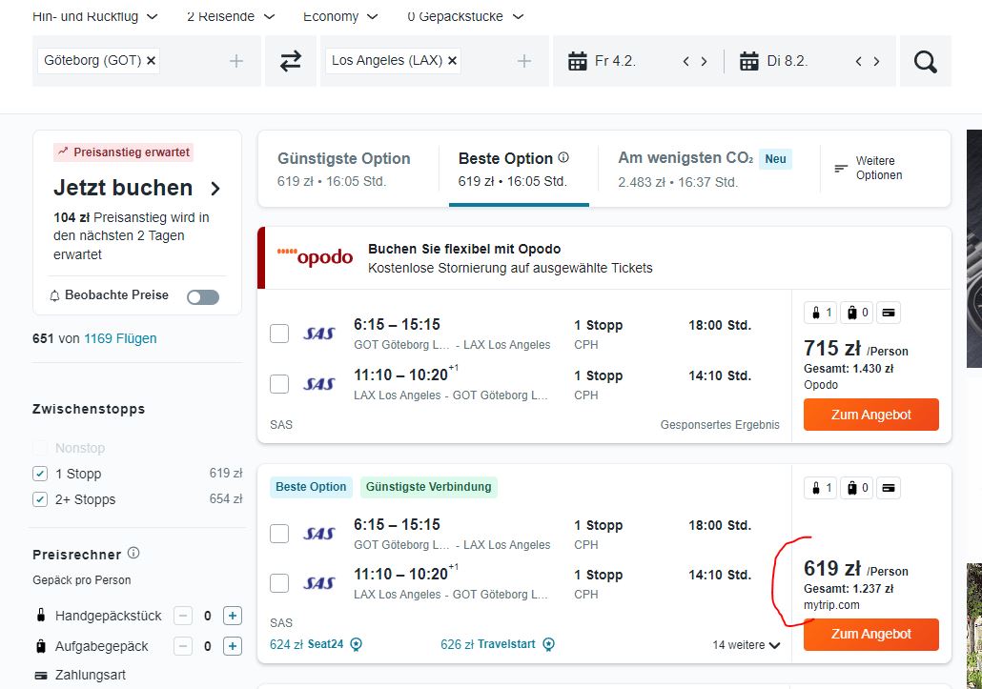Remove Los Angeles (LAX) destination chip

(452, 61)
